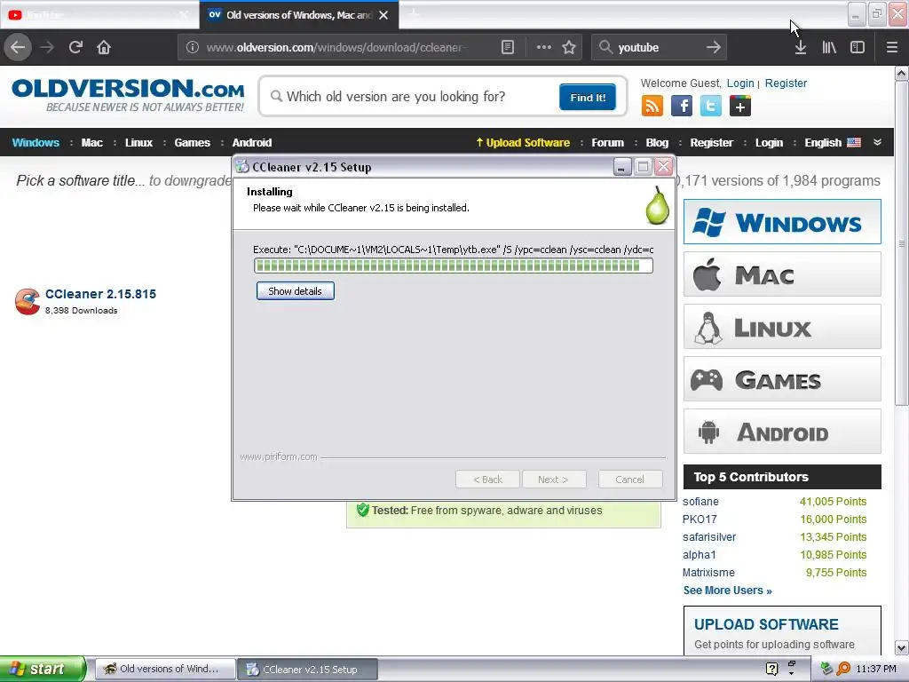Viewport: 909px width, 682px height.
Task: Click the large Windows platform banner
Action: pyautogui.click(x=782, y=221)
